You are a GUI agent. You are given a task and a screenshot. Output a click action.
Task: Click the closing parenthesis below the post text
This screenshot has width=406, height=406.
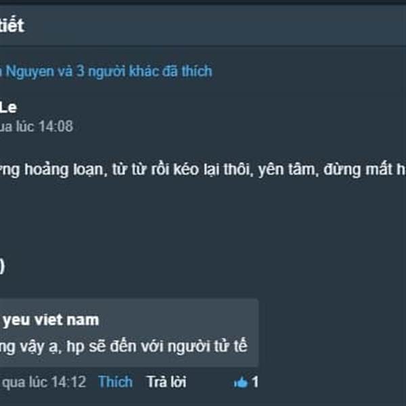tap(2, 266)
